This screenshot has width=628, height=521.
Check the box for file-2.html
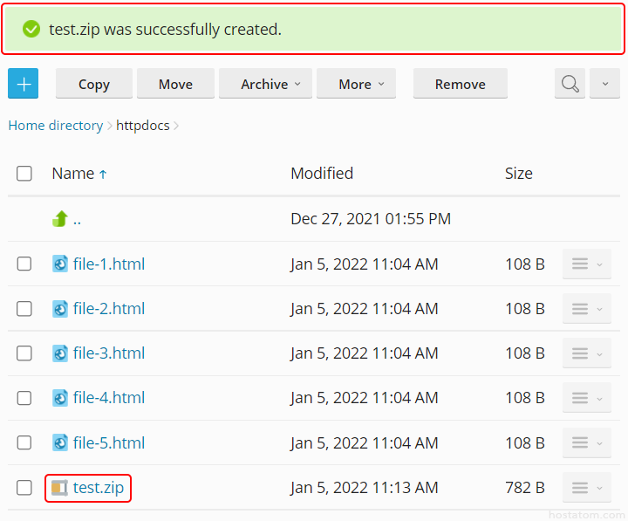pyautogui.click(x=24, y=309)
